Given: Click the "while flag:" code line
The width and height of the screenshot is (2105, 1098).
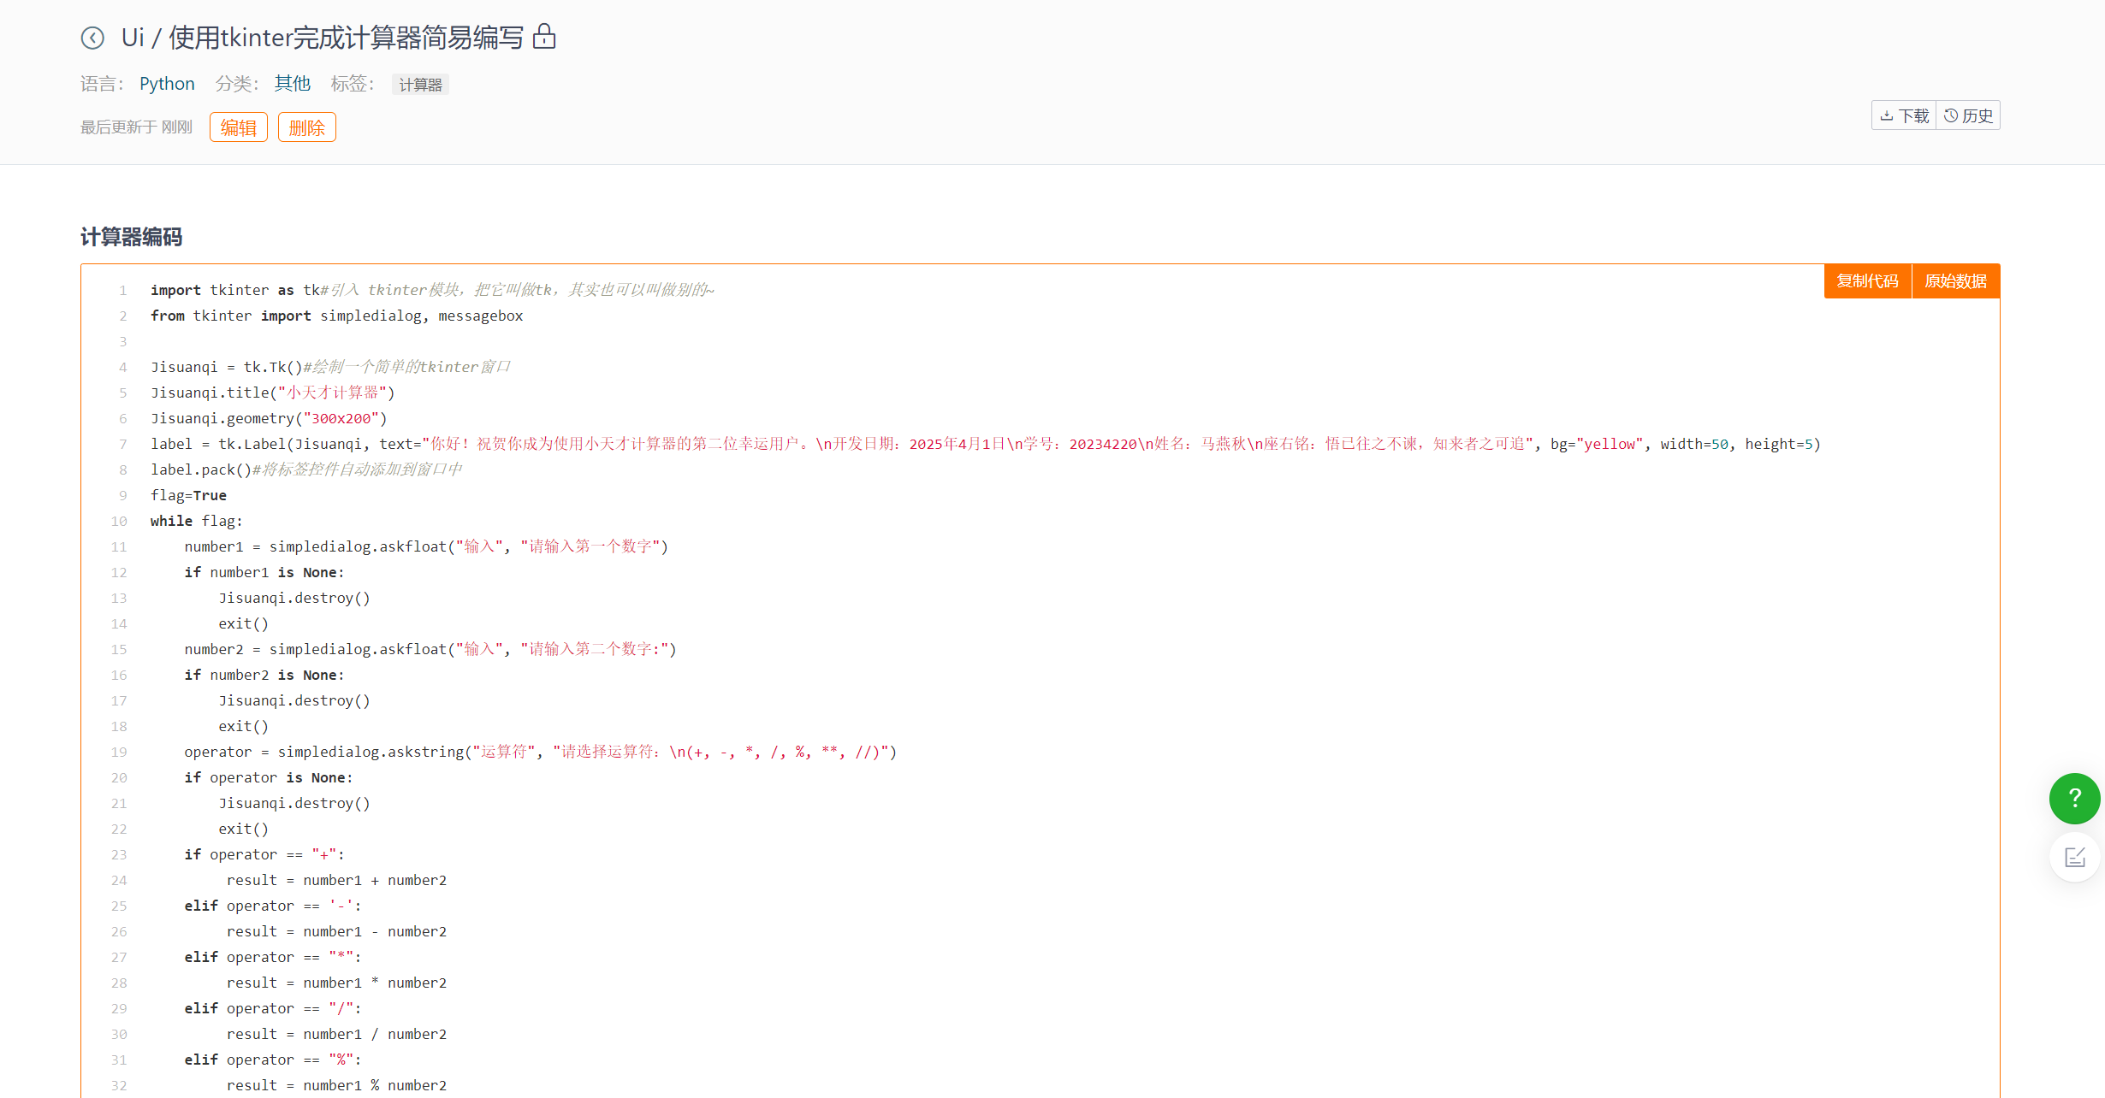Looking at the screenshot, I should click(196, 521).
